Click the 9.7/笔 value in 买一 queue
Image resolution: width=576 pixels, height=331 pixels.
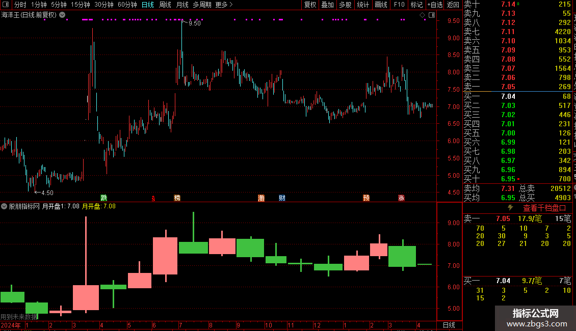click(532, 281)
